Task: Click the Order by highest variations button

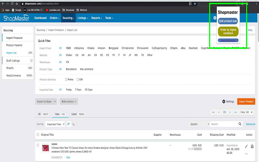Action: pos(228,32)
